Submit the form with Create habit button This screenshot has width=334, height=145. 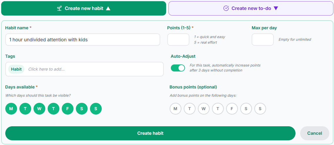(x=150, y=133)
